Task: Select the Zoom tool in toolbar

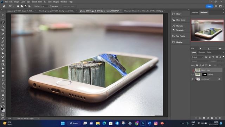Action: [x=3, y=99]
